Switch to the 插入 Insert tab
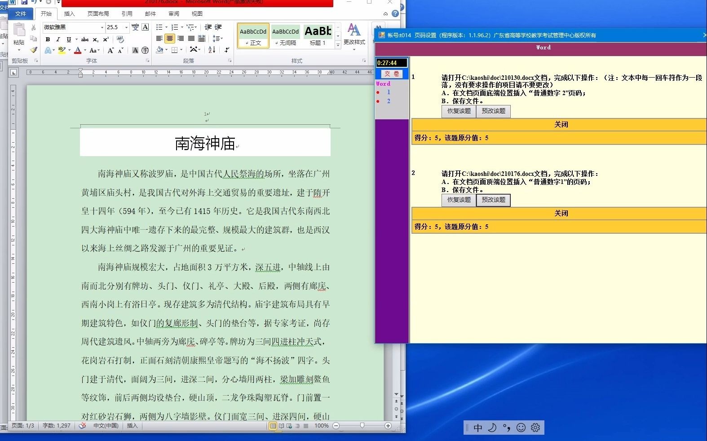 point(69,14)
